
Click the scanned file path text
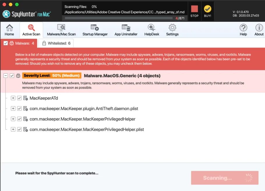(x=125, y=12)
